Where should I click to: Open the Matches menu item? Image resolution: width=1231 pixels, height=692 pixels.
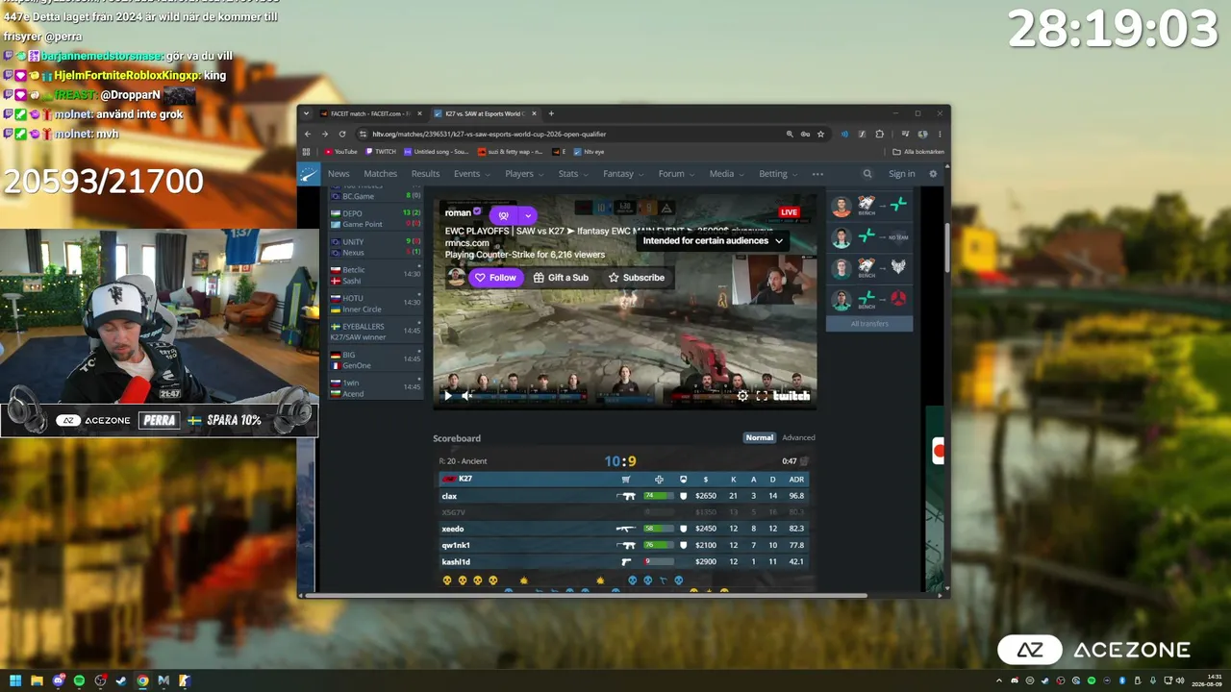pos(381,174)
